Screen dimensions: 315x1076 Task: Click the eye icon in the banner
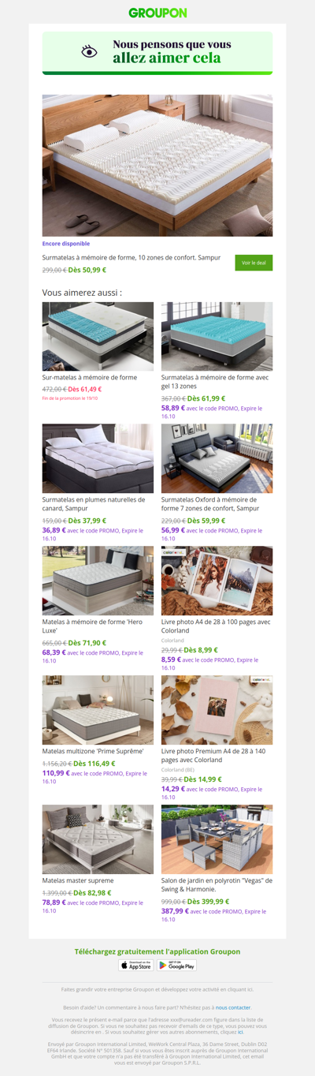(90, 51)
